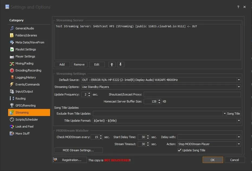Click the Encoding/Recording red record icon
252x171 pixels.
point(12,70)
